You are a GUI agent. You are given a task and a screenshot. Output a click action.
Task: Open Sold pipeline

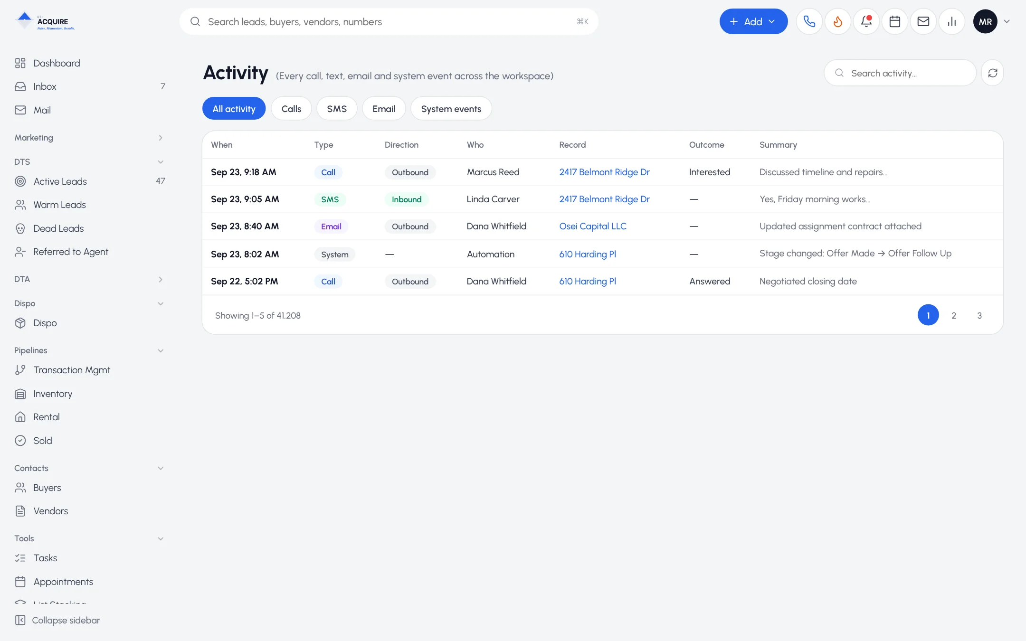(89, 441)
